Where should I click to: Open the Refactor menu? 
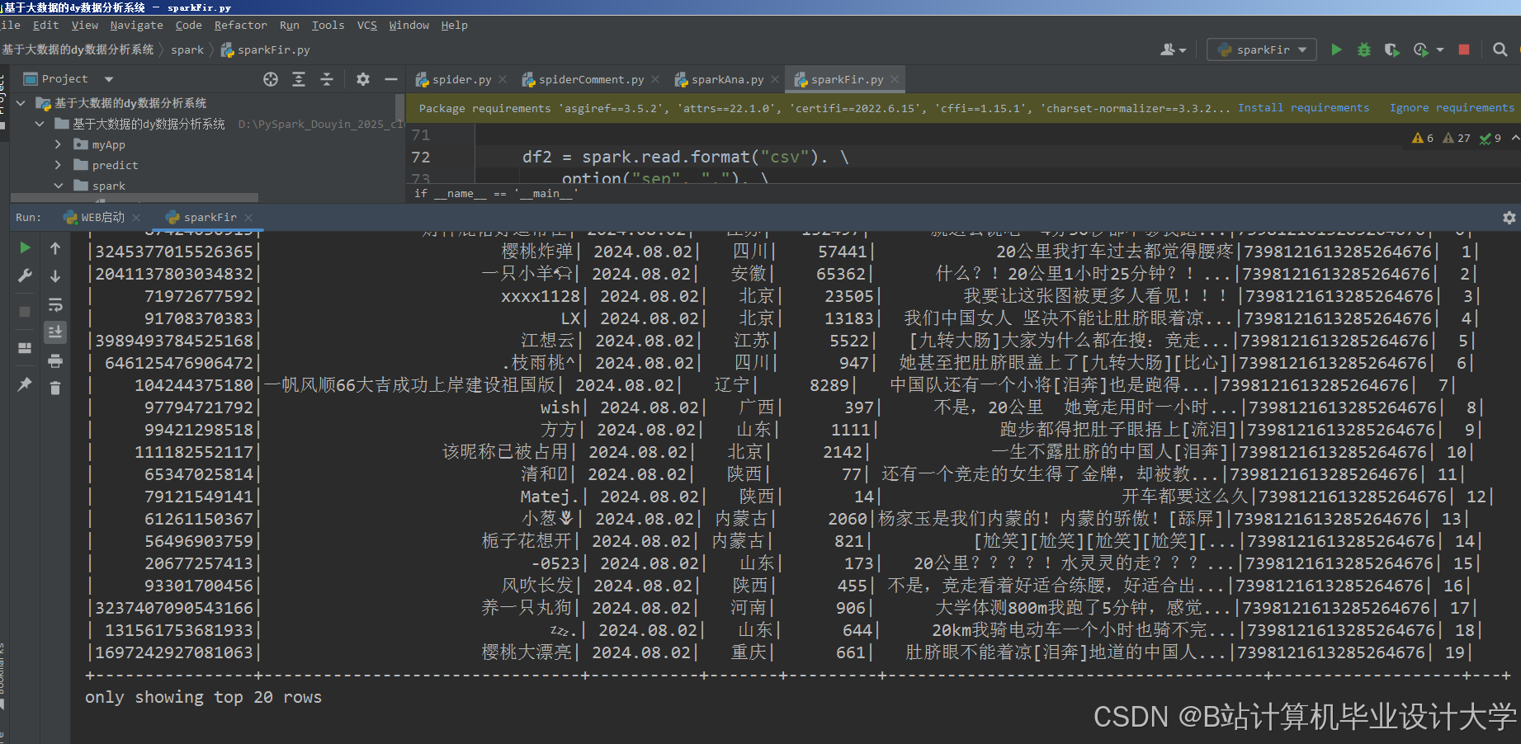tap(240, 26)
